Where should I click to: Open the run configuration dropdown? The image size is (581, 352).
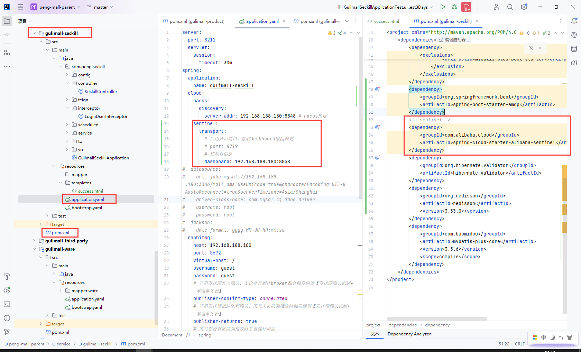pos(385,7)
